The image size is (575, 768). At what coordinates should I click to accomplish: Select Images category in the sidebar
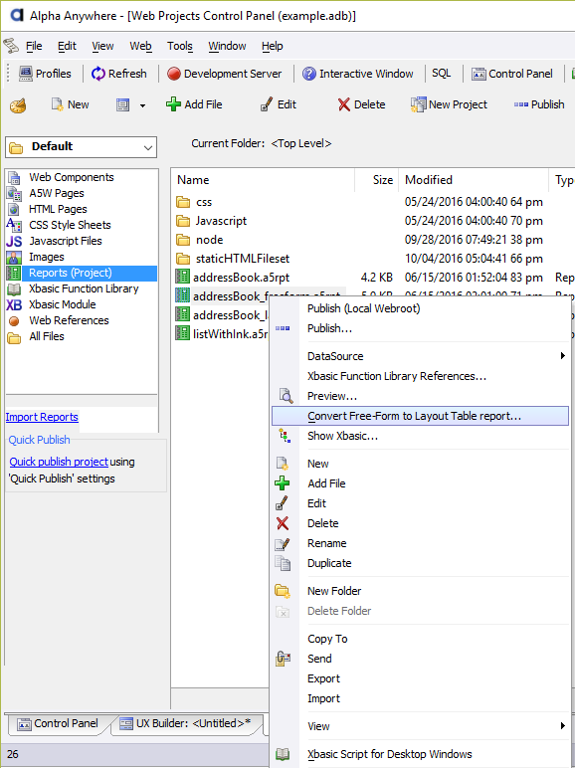[x=46, y=257]
